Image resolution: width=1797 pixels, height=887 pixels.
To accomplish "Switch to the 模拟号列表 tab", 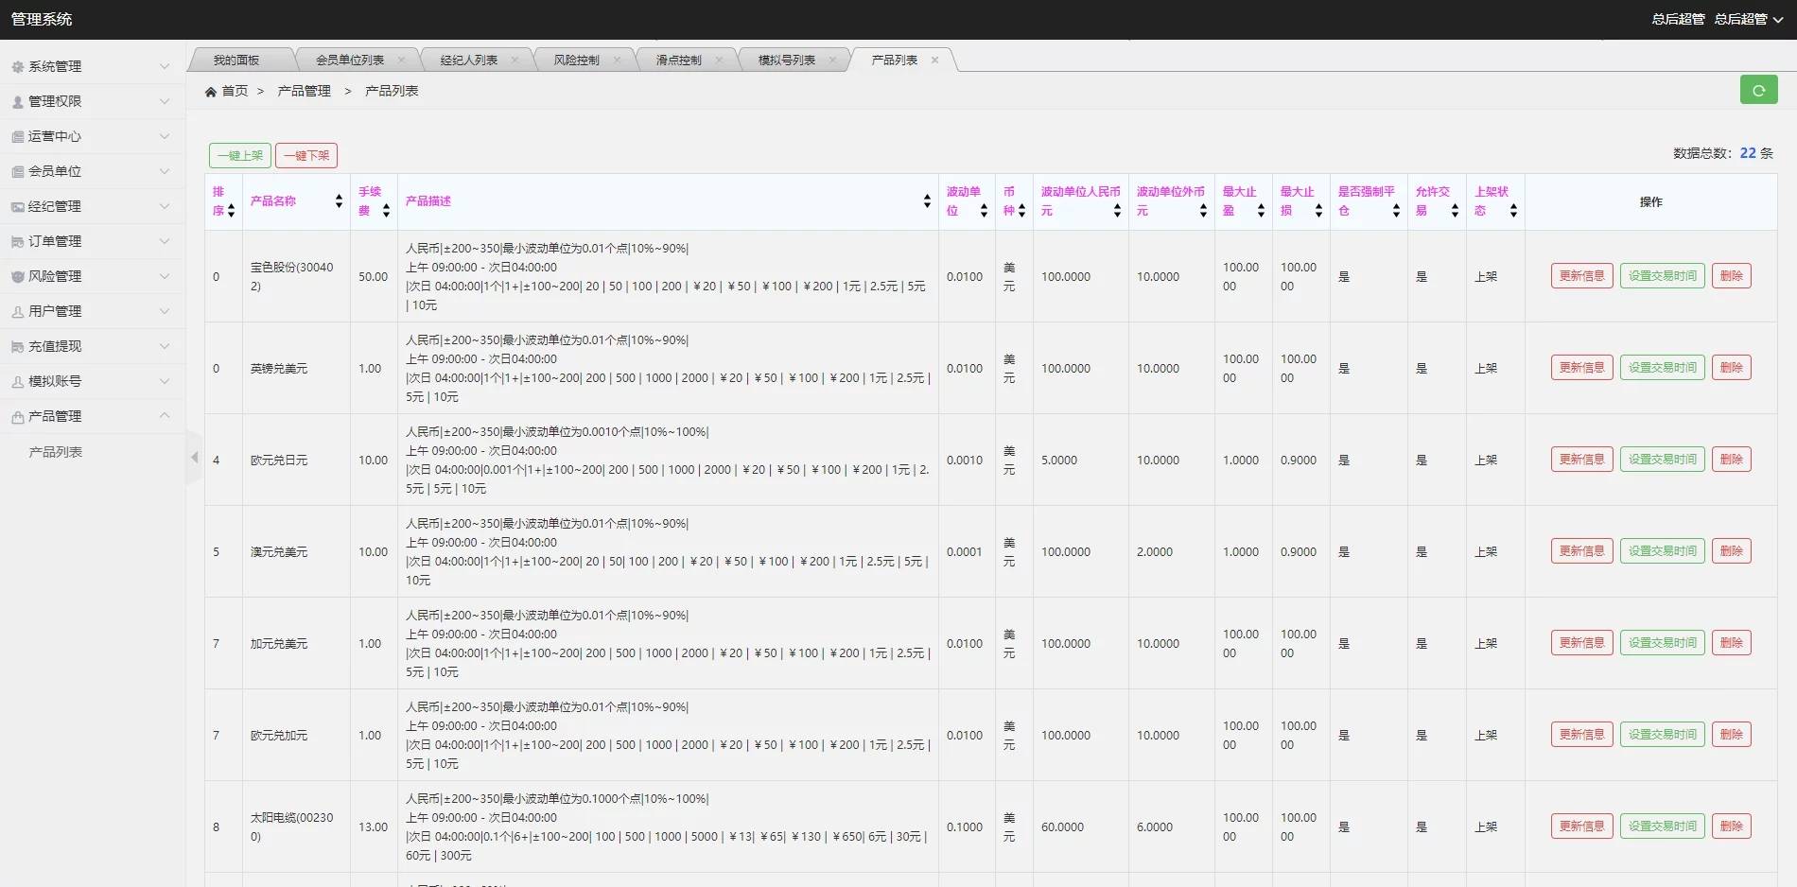I will coord(786,60).
